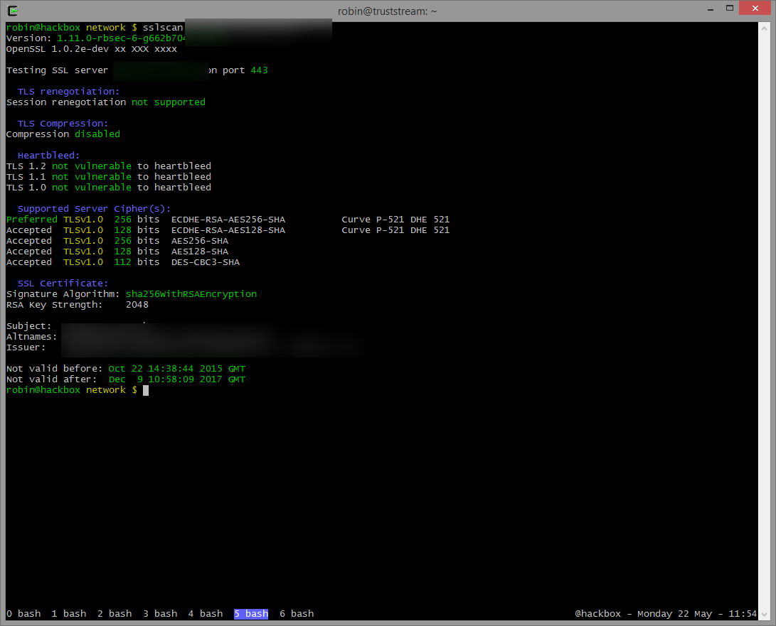Go to tmux window 4 bash
This screenshot has width=776, height=626.
(206, 614)
